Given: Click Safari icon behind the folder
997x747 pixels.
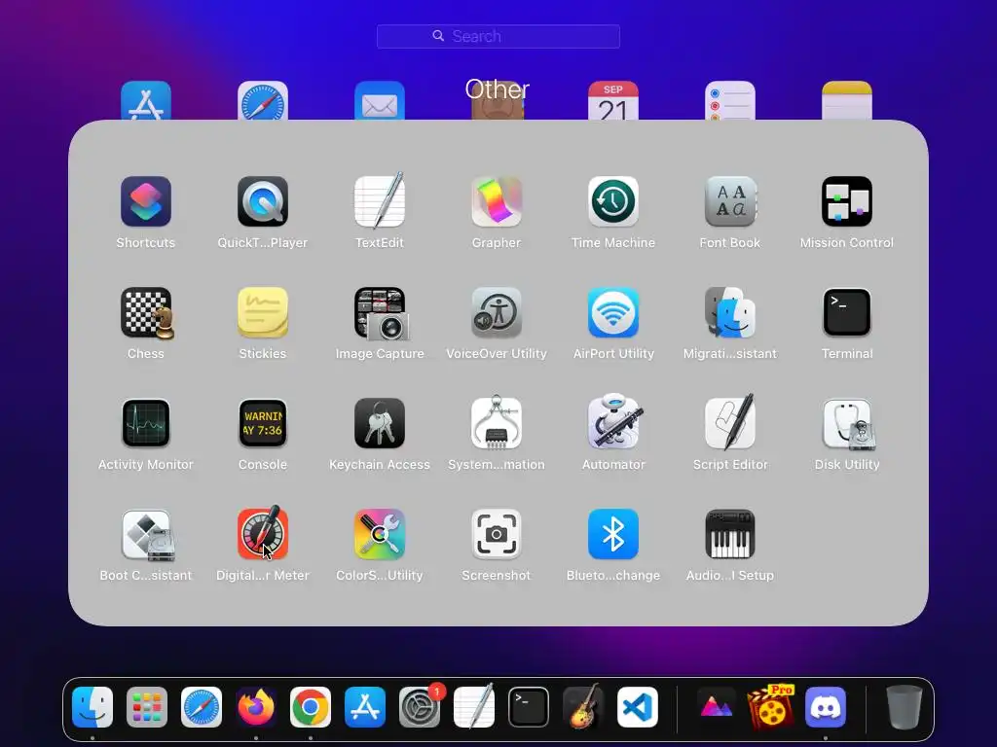Looking at the screenshot, I should (263, 100).
